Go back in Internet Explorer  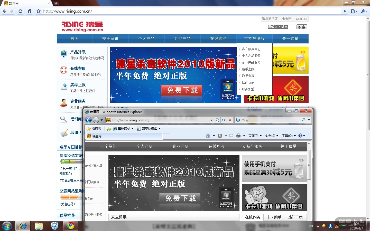pyautogui.click(x=88, y=120)
